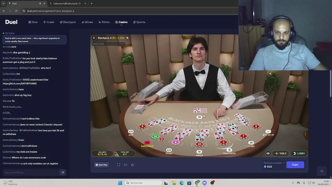Click the in-game 'Click to chat' field
The image size is (332, 187).
[x=108, y=44]
